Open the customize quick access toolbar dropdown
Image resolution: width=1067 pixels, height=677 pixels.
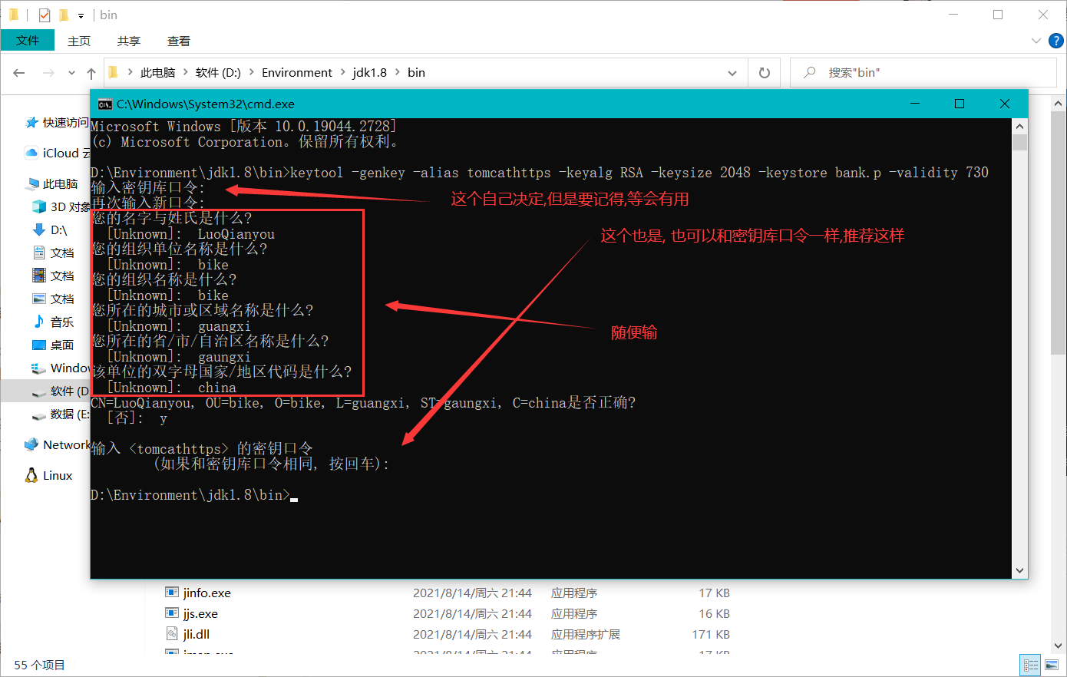coord(81,15)
